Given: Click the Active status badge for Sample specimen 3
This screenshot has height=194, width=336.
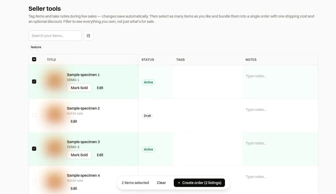Looking at the screenshot, I should pyautogui.click(x=148, y=149).
